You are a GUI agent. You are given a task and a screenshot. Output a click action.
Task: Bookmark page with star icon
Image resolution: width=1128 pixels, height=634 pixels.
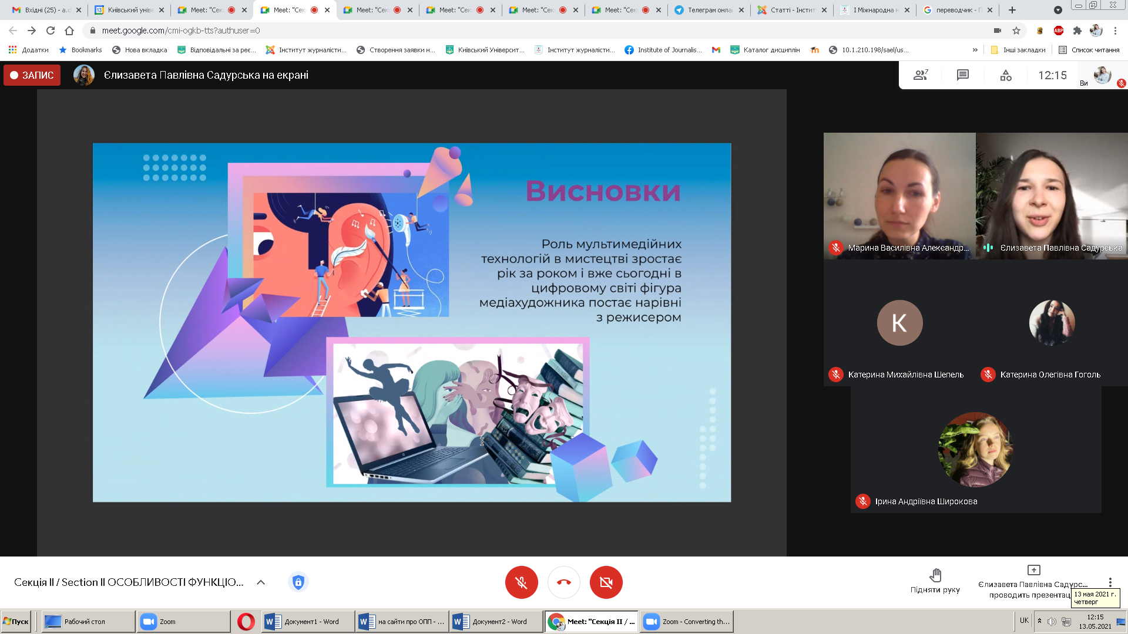tap(1016, 31)
